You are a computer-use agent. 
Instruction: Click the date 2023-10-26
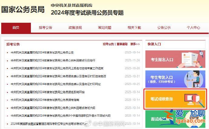click(132, 68)
